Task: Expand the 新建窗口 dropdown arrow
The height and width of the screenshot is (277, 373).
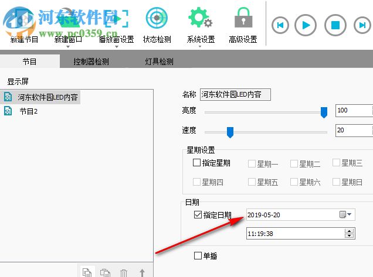Action: [68, 47]
